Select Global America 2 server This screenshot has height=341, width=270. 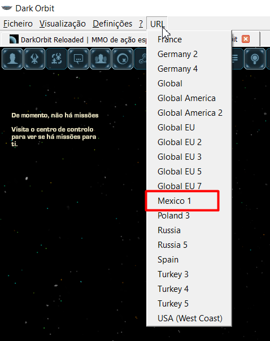click(189, 113)
